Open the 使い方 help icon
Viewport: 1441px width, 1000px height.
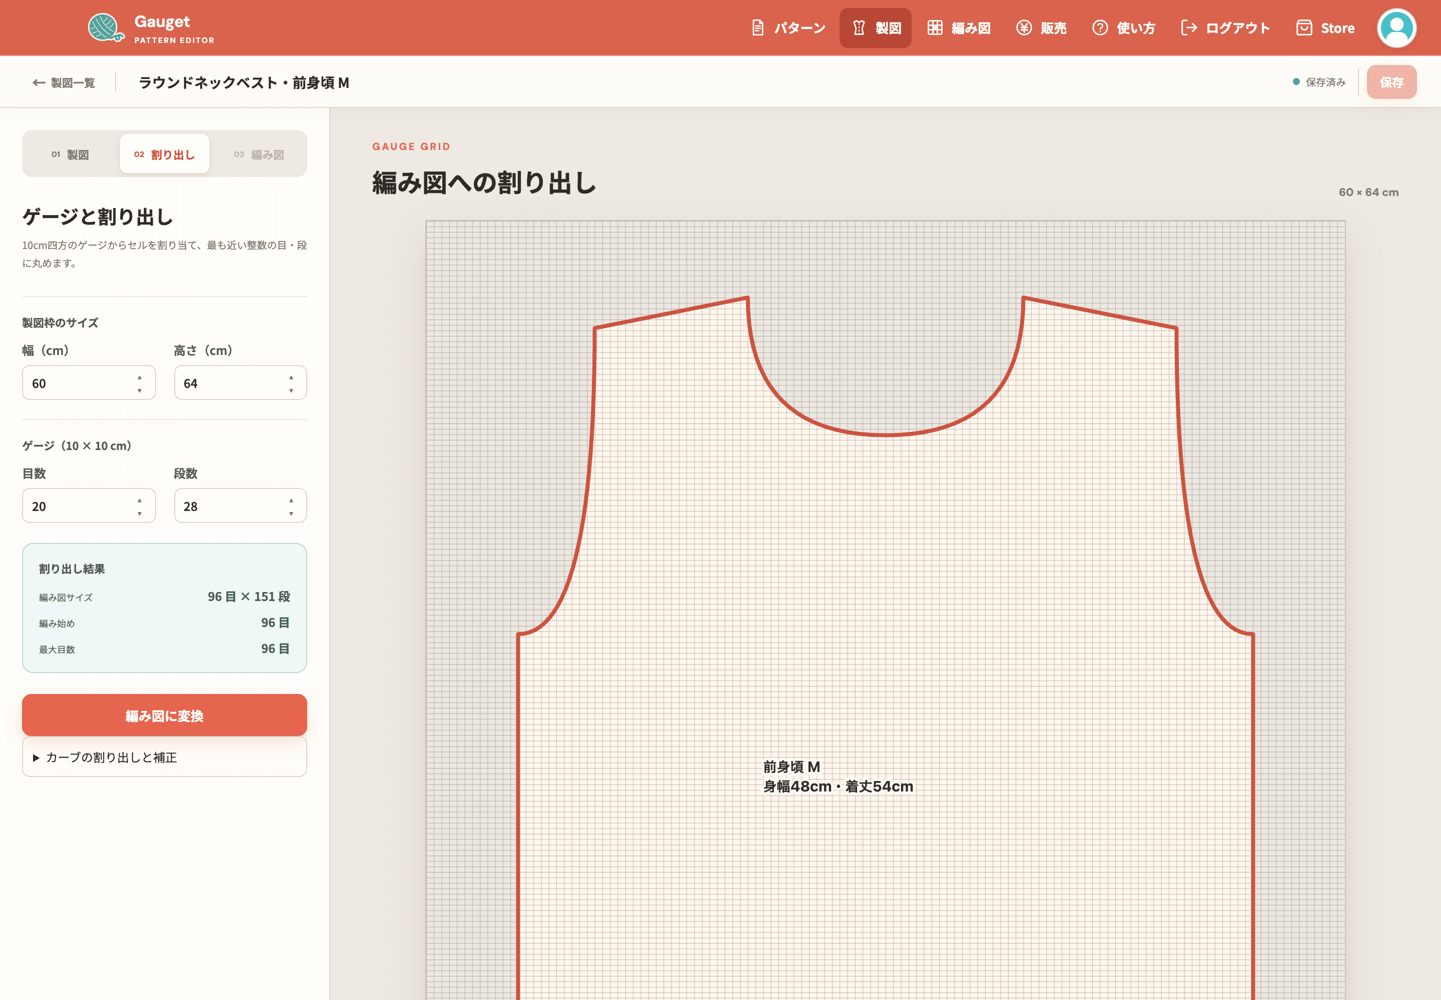1100,27
